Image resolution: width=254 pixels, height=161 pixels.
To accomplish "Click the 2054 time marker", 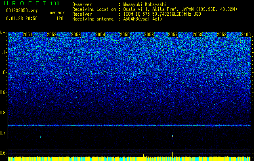I will (x=100, y=35).
